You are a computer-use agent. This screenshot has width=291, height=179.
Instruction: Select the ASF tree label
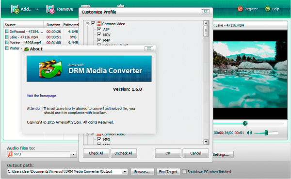[106, 29]
